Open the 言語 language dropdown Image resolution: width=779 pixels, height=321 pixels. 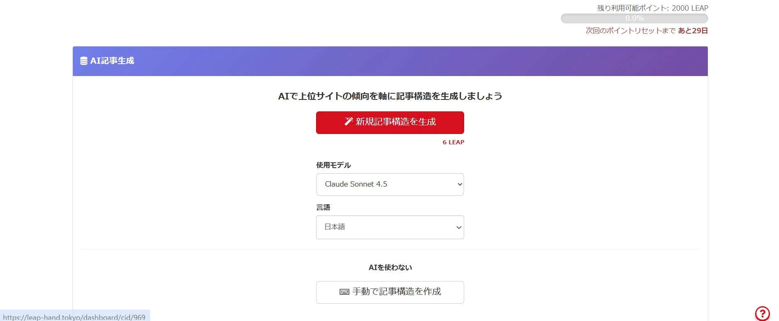(390, 227)
